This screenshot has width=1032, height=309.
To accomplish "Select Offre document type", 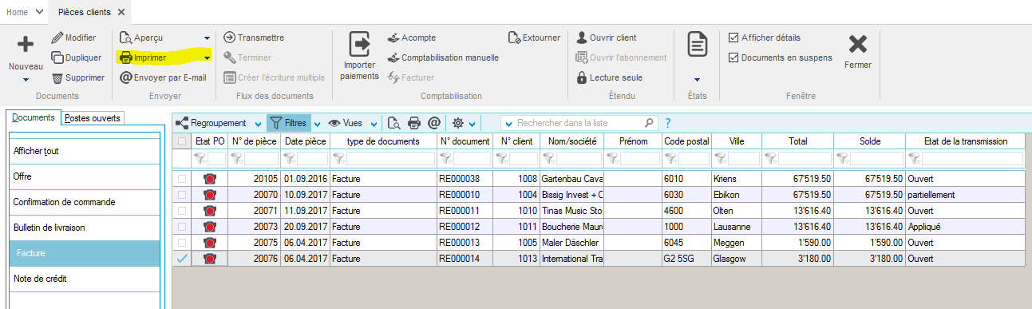I will (84, 176).
